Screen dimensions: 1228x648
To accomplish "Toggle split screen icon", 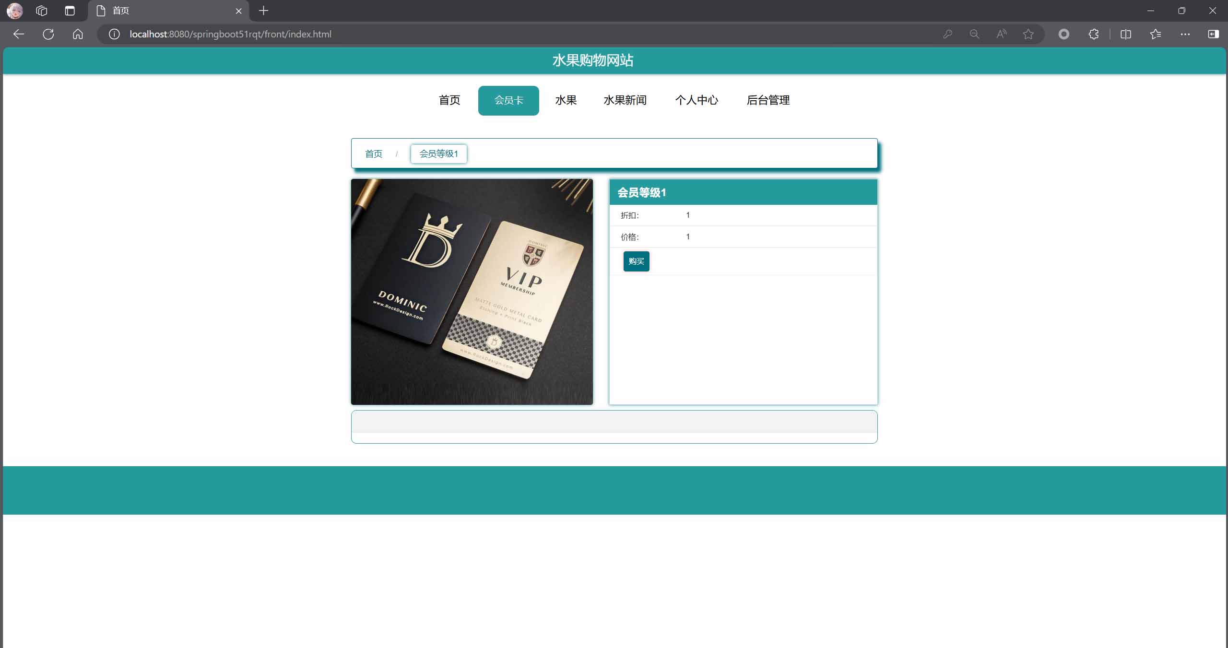I will 1126,34.
